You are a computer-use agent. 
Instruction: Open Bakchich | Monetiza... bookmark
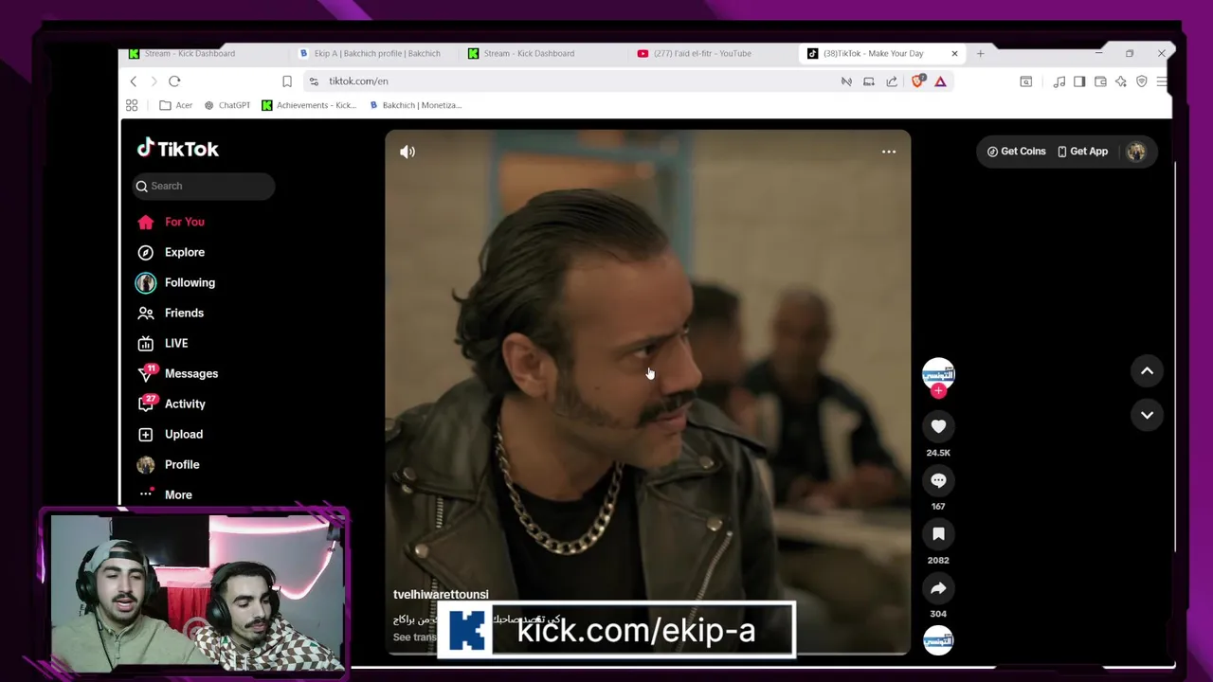(415, 105)
